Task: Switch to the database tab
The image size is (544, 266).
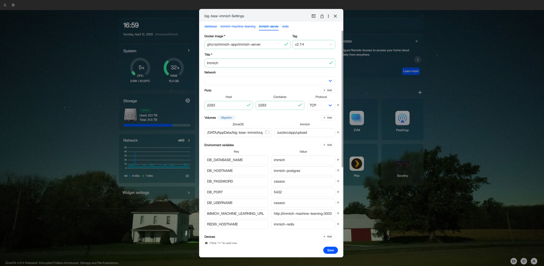Action: coord(211,27)
